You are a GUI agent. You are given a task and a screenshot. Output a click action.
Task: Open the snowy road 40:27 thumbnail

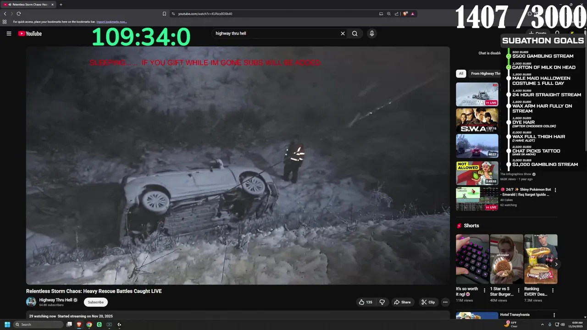(x=477, y=146)
